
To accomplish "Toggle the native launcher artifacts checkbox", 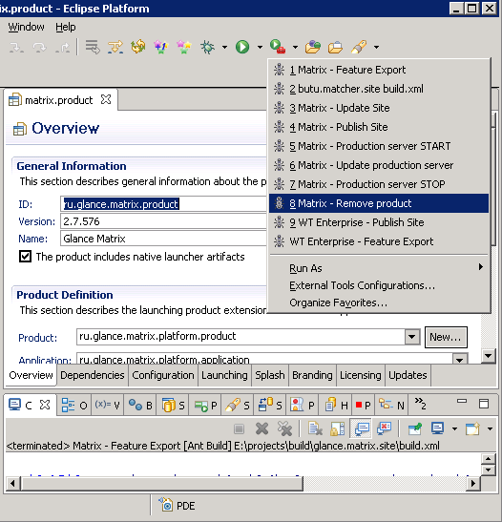I will (x=26, y=257).
